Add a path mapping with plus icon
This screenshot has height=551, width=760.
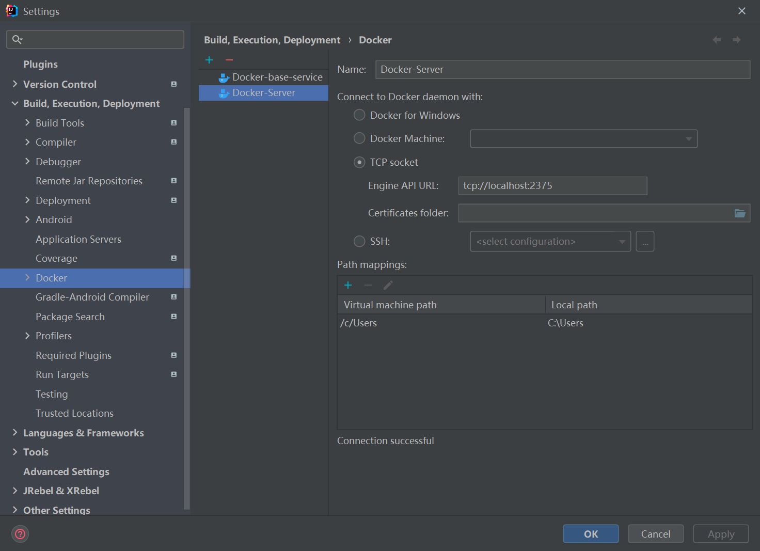pos(348,285)
